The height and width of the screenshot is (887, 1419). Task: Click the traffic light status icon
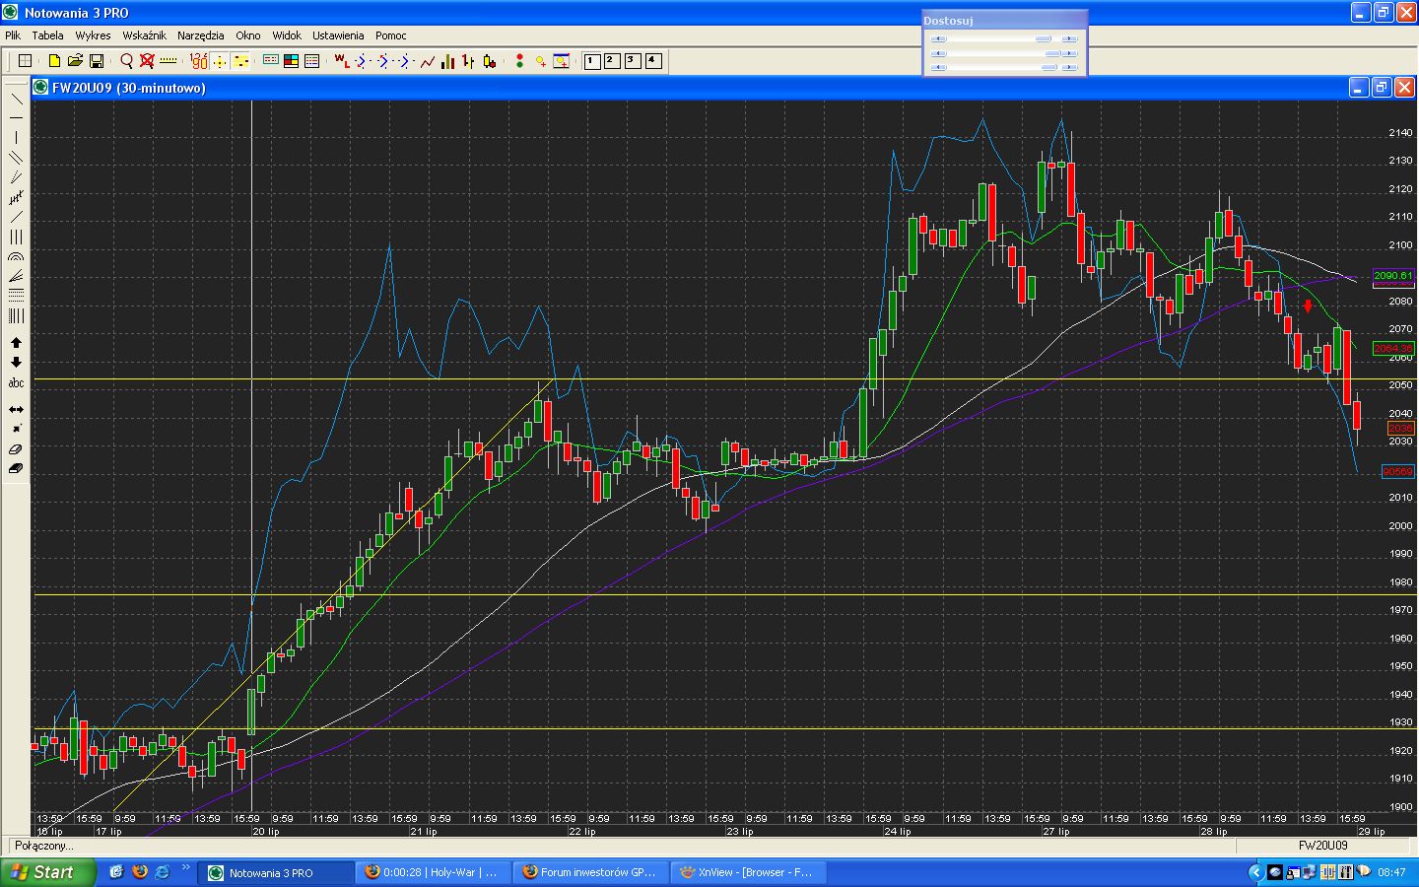pyautogui.click(x=519, y=61)
